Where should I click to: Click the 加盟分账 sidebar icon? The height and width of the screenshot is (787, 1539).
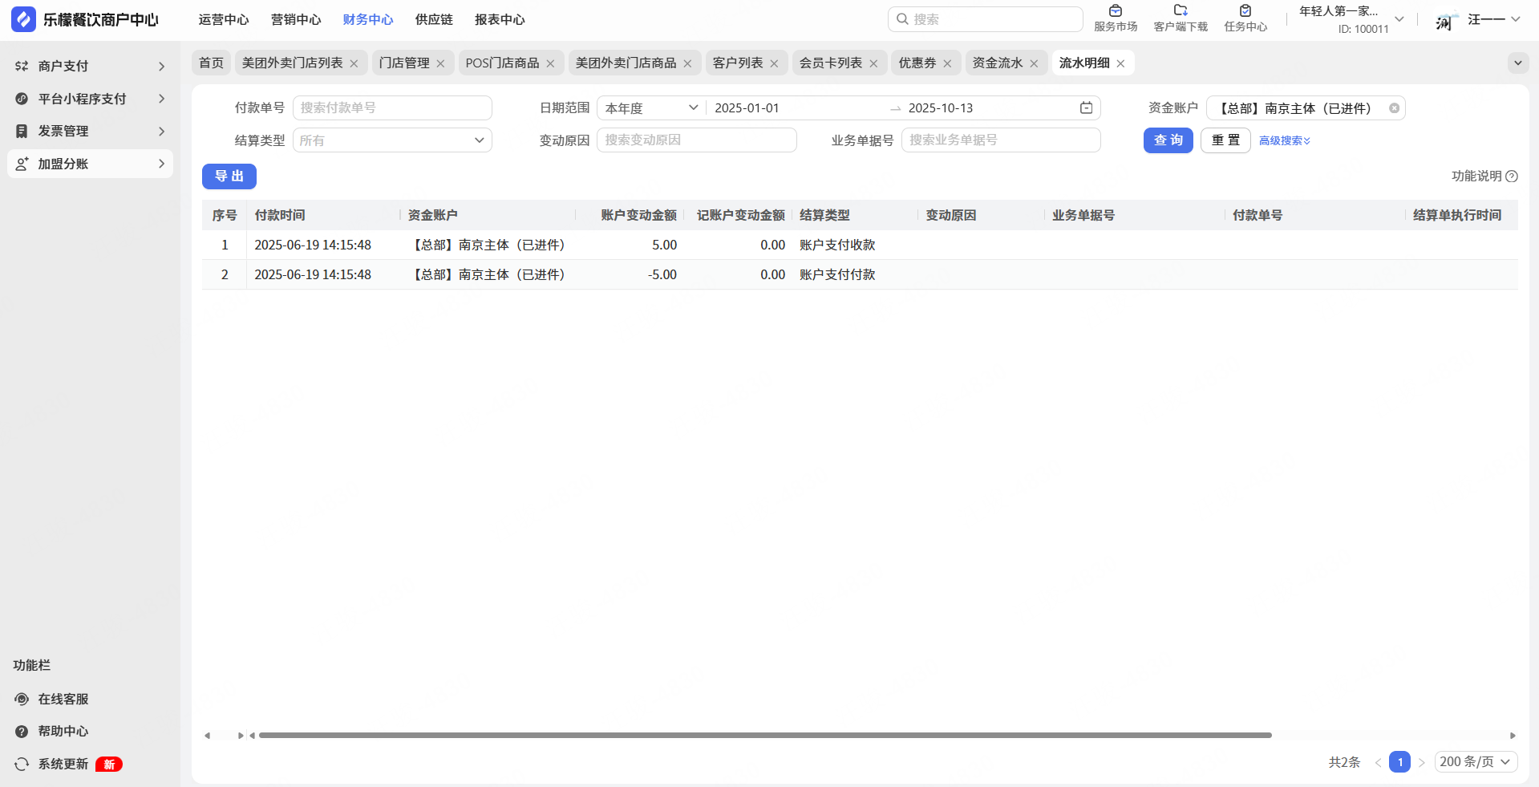click(x=22, y=164)
